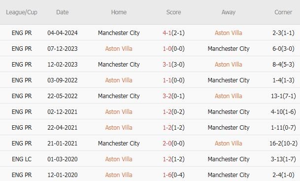Open Manchester City home link on 12-02-2023

click(x=119, y=64)
